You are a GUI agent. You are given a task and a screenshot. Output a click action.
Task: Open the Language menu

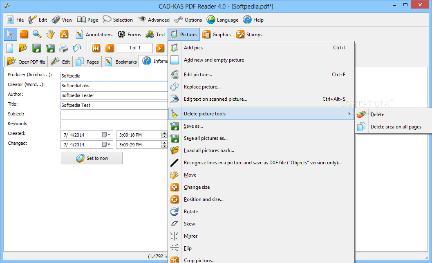click(223, 20)
